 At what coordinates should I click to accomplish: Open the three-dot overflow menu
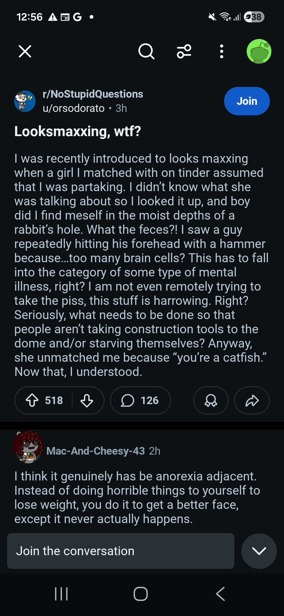pos(222,51)
